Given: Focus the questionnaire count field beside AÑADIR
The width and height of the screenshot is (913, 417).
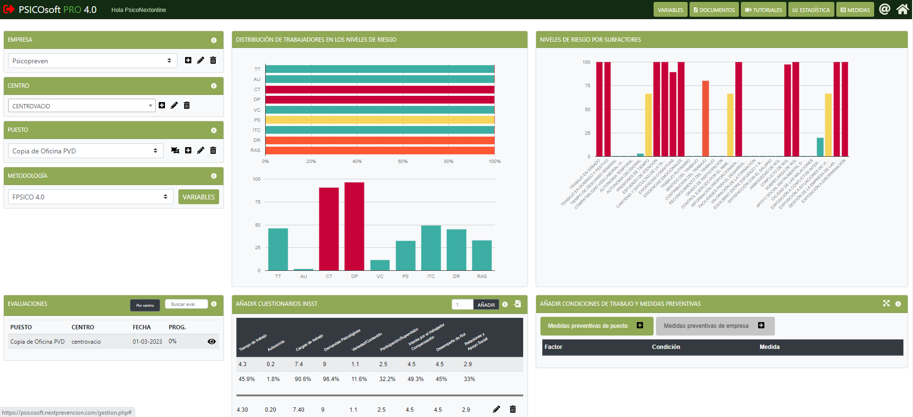Looking at the screenshot, I should [x=463, y=304].
